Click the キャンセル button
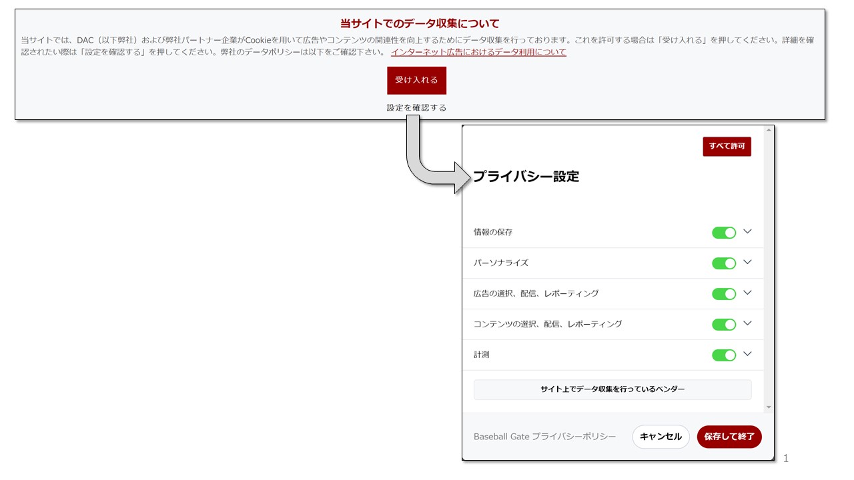Screen dimensions: 854x480 [x=661, y=437]
